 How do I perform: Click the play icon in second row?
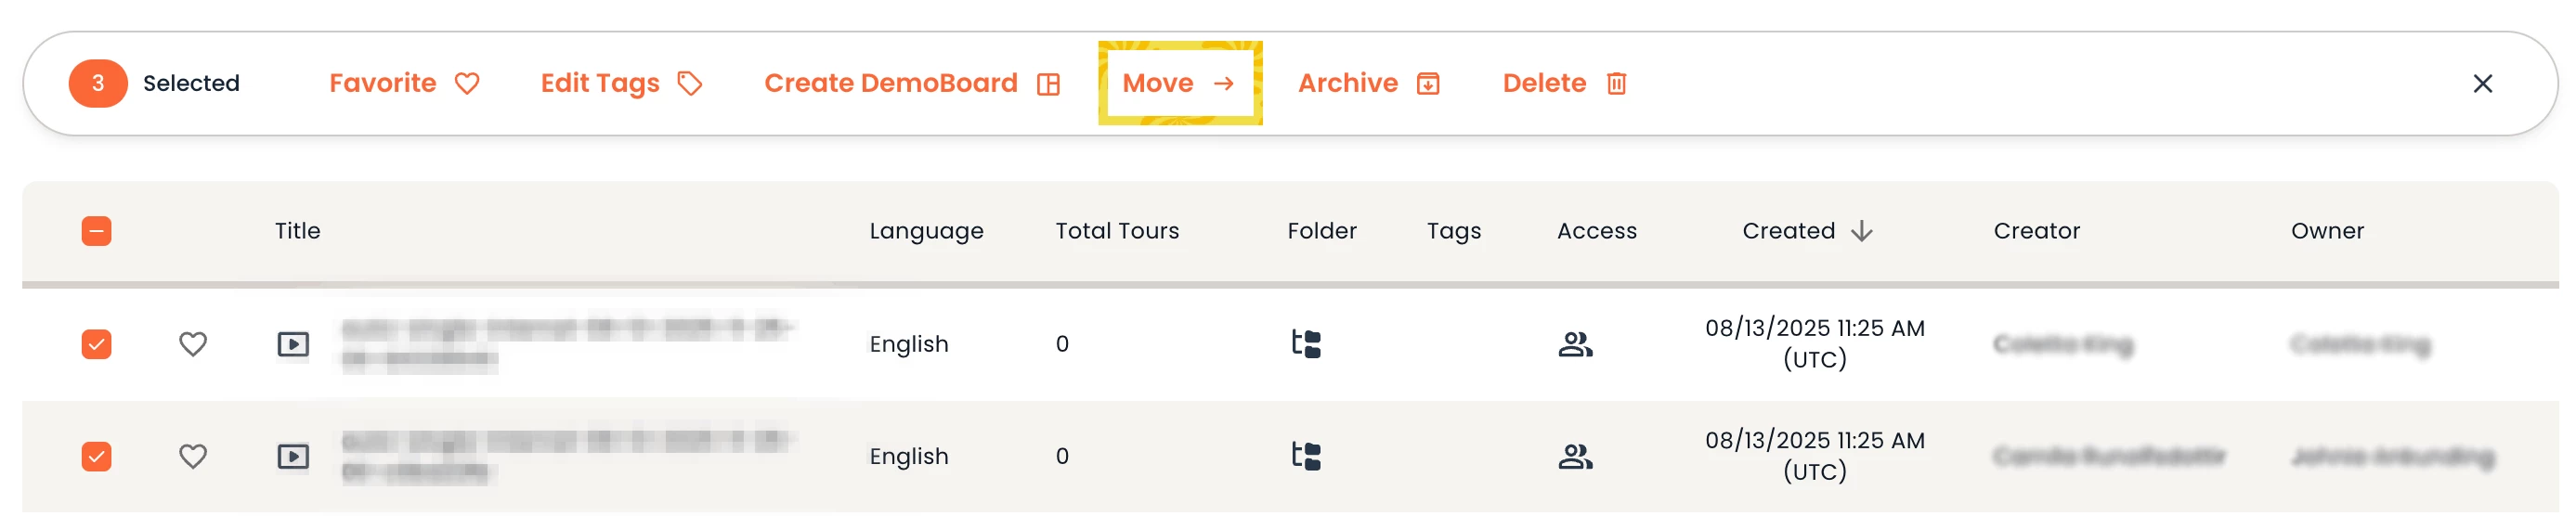coord(293,456)
